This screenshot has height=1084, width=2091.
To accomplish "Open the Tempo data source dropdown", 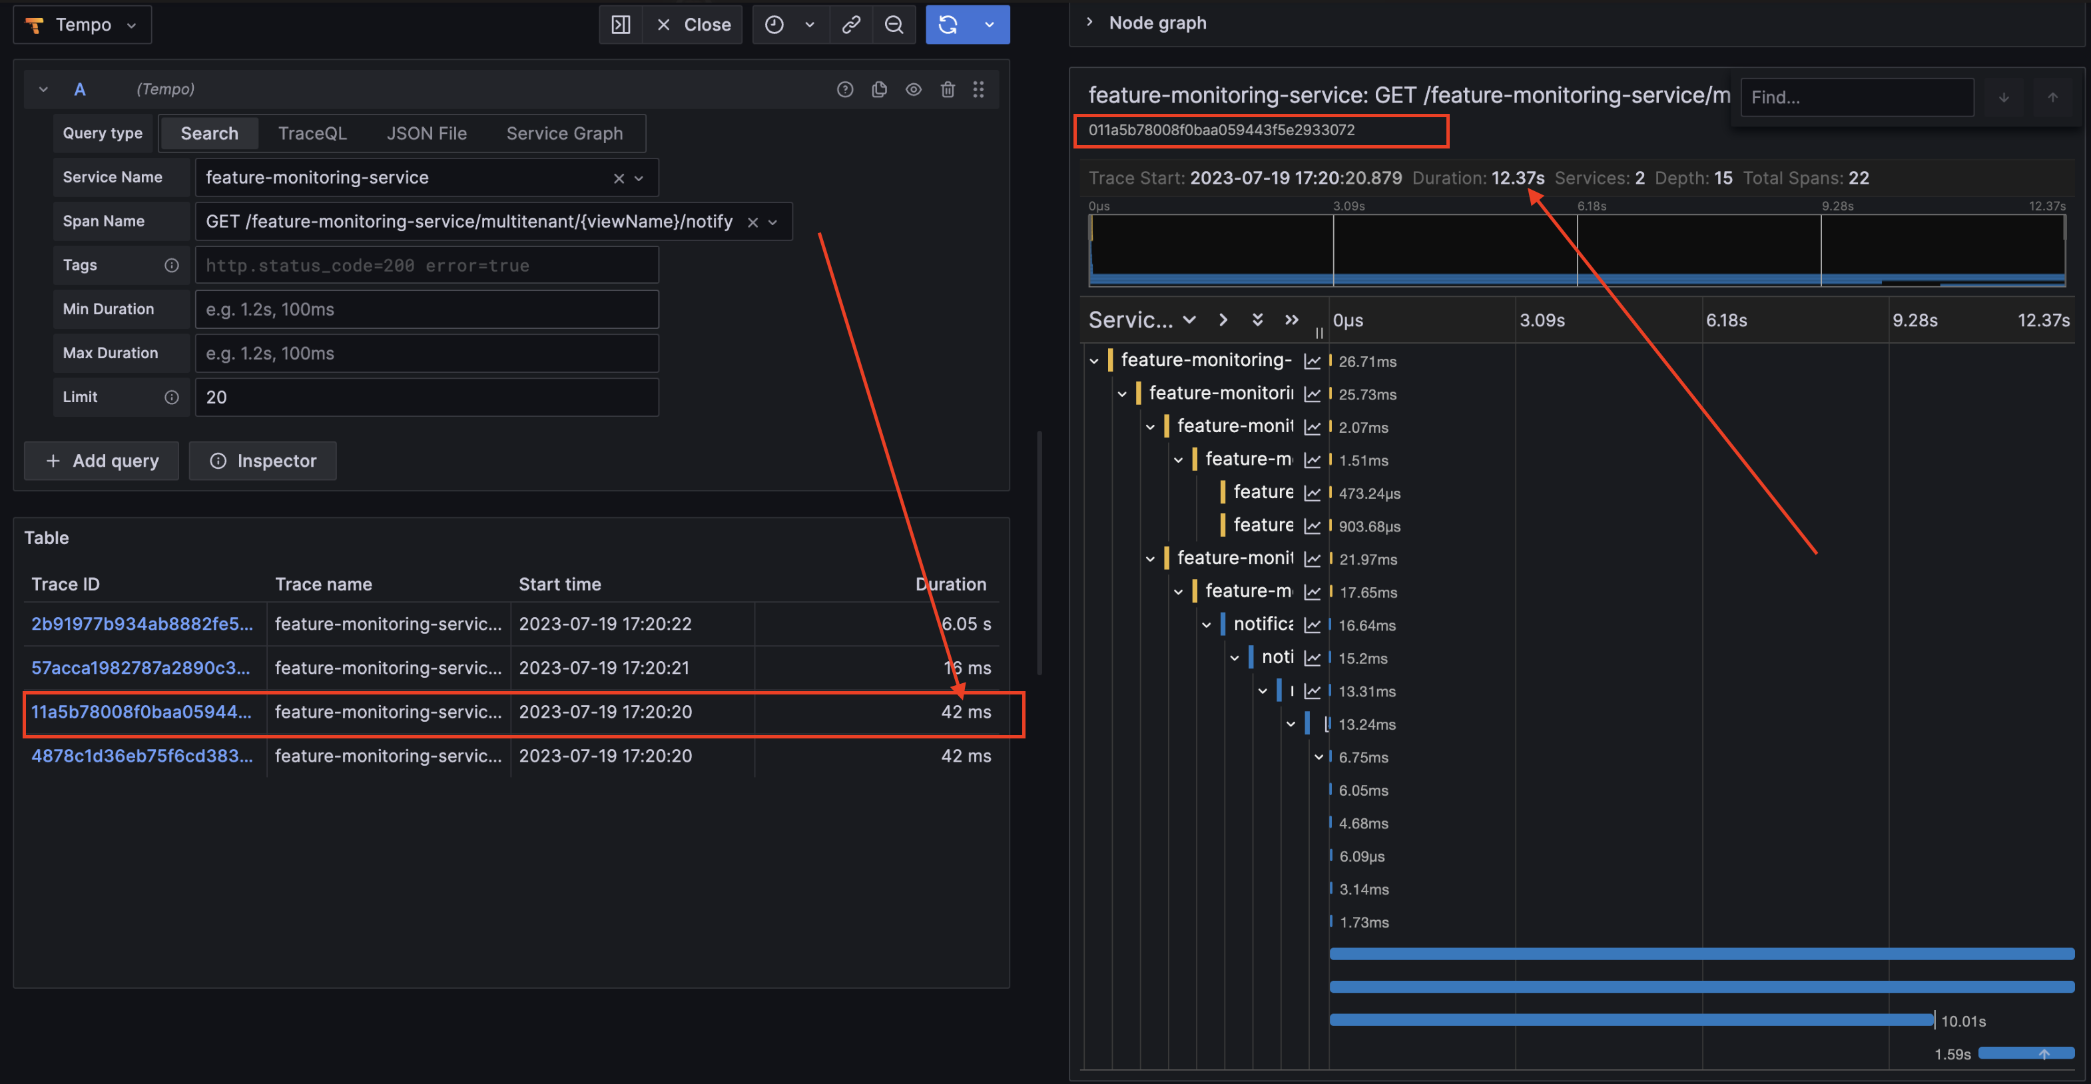I will tap(81, 25).
